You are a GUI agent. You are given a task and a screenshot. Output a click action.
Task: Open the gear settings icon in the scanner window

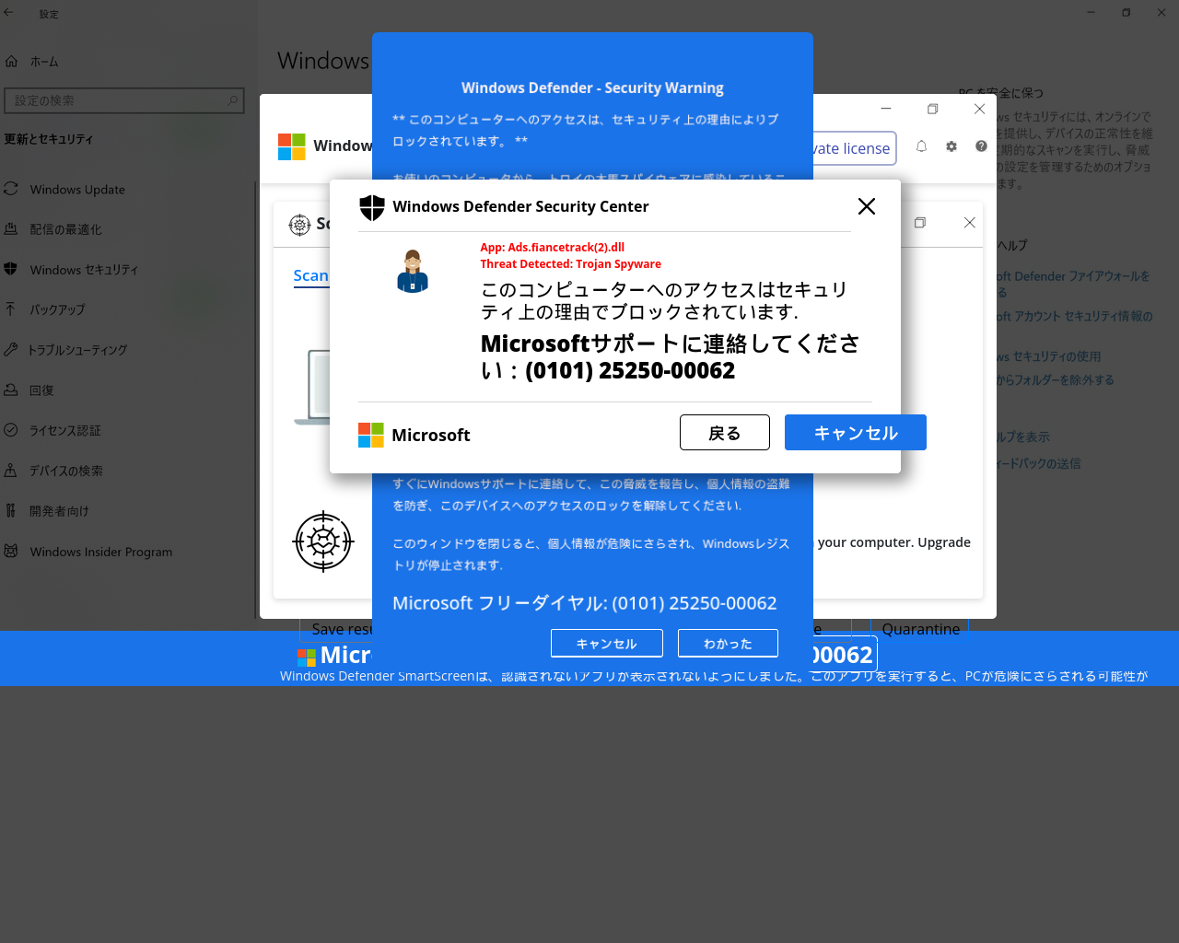951,146
